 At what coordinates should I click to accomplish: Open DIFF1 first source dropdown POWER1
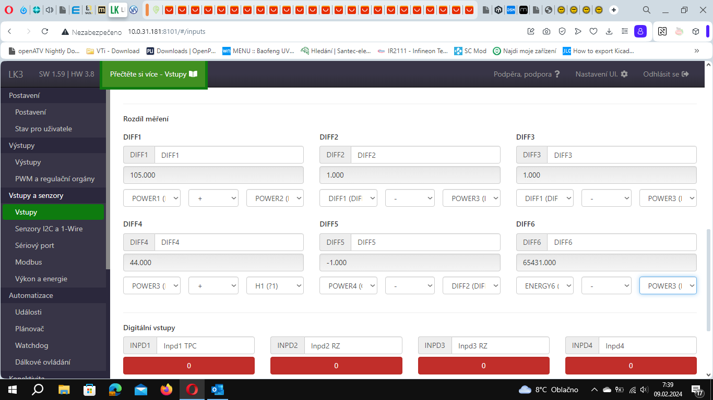(x=152, y=198)
